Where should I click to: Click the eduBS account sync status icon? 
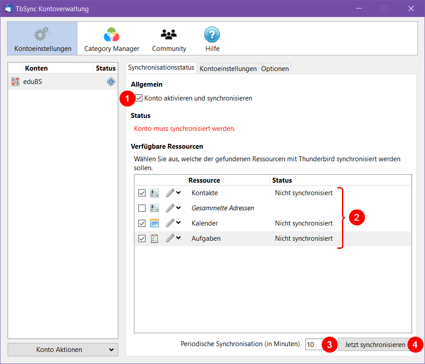[111, 82]
